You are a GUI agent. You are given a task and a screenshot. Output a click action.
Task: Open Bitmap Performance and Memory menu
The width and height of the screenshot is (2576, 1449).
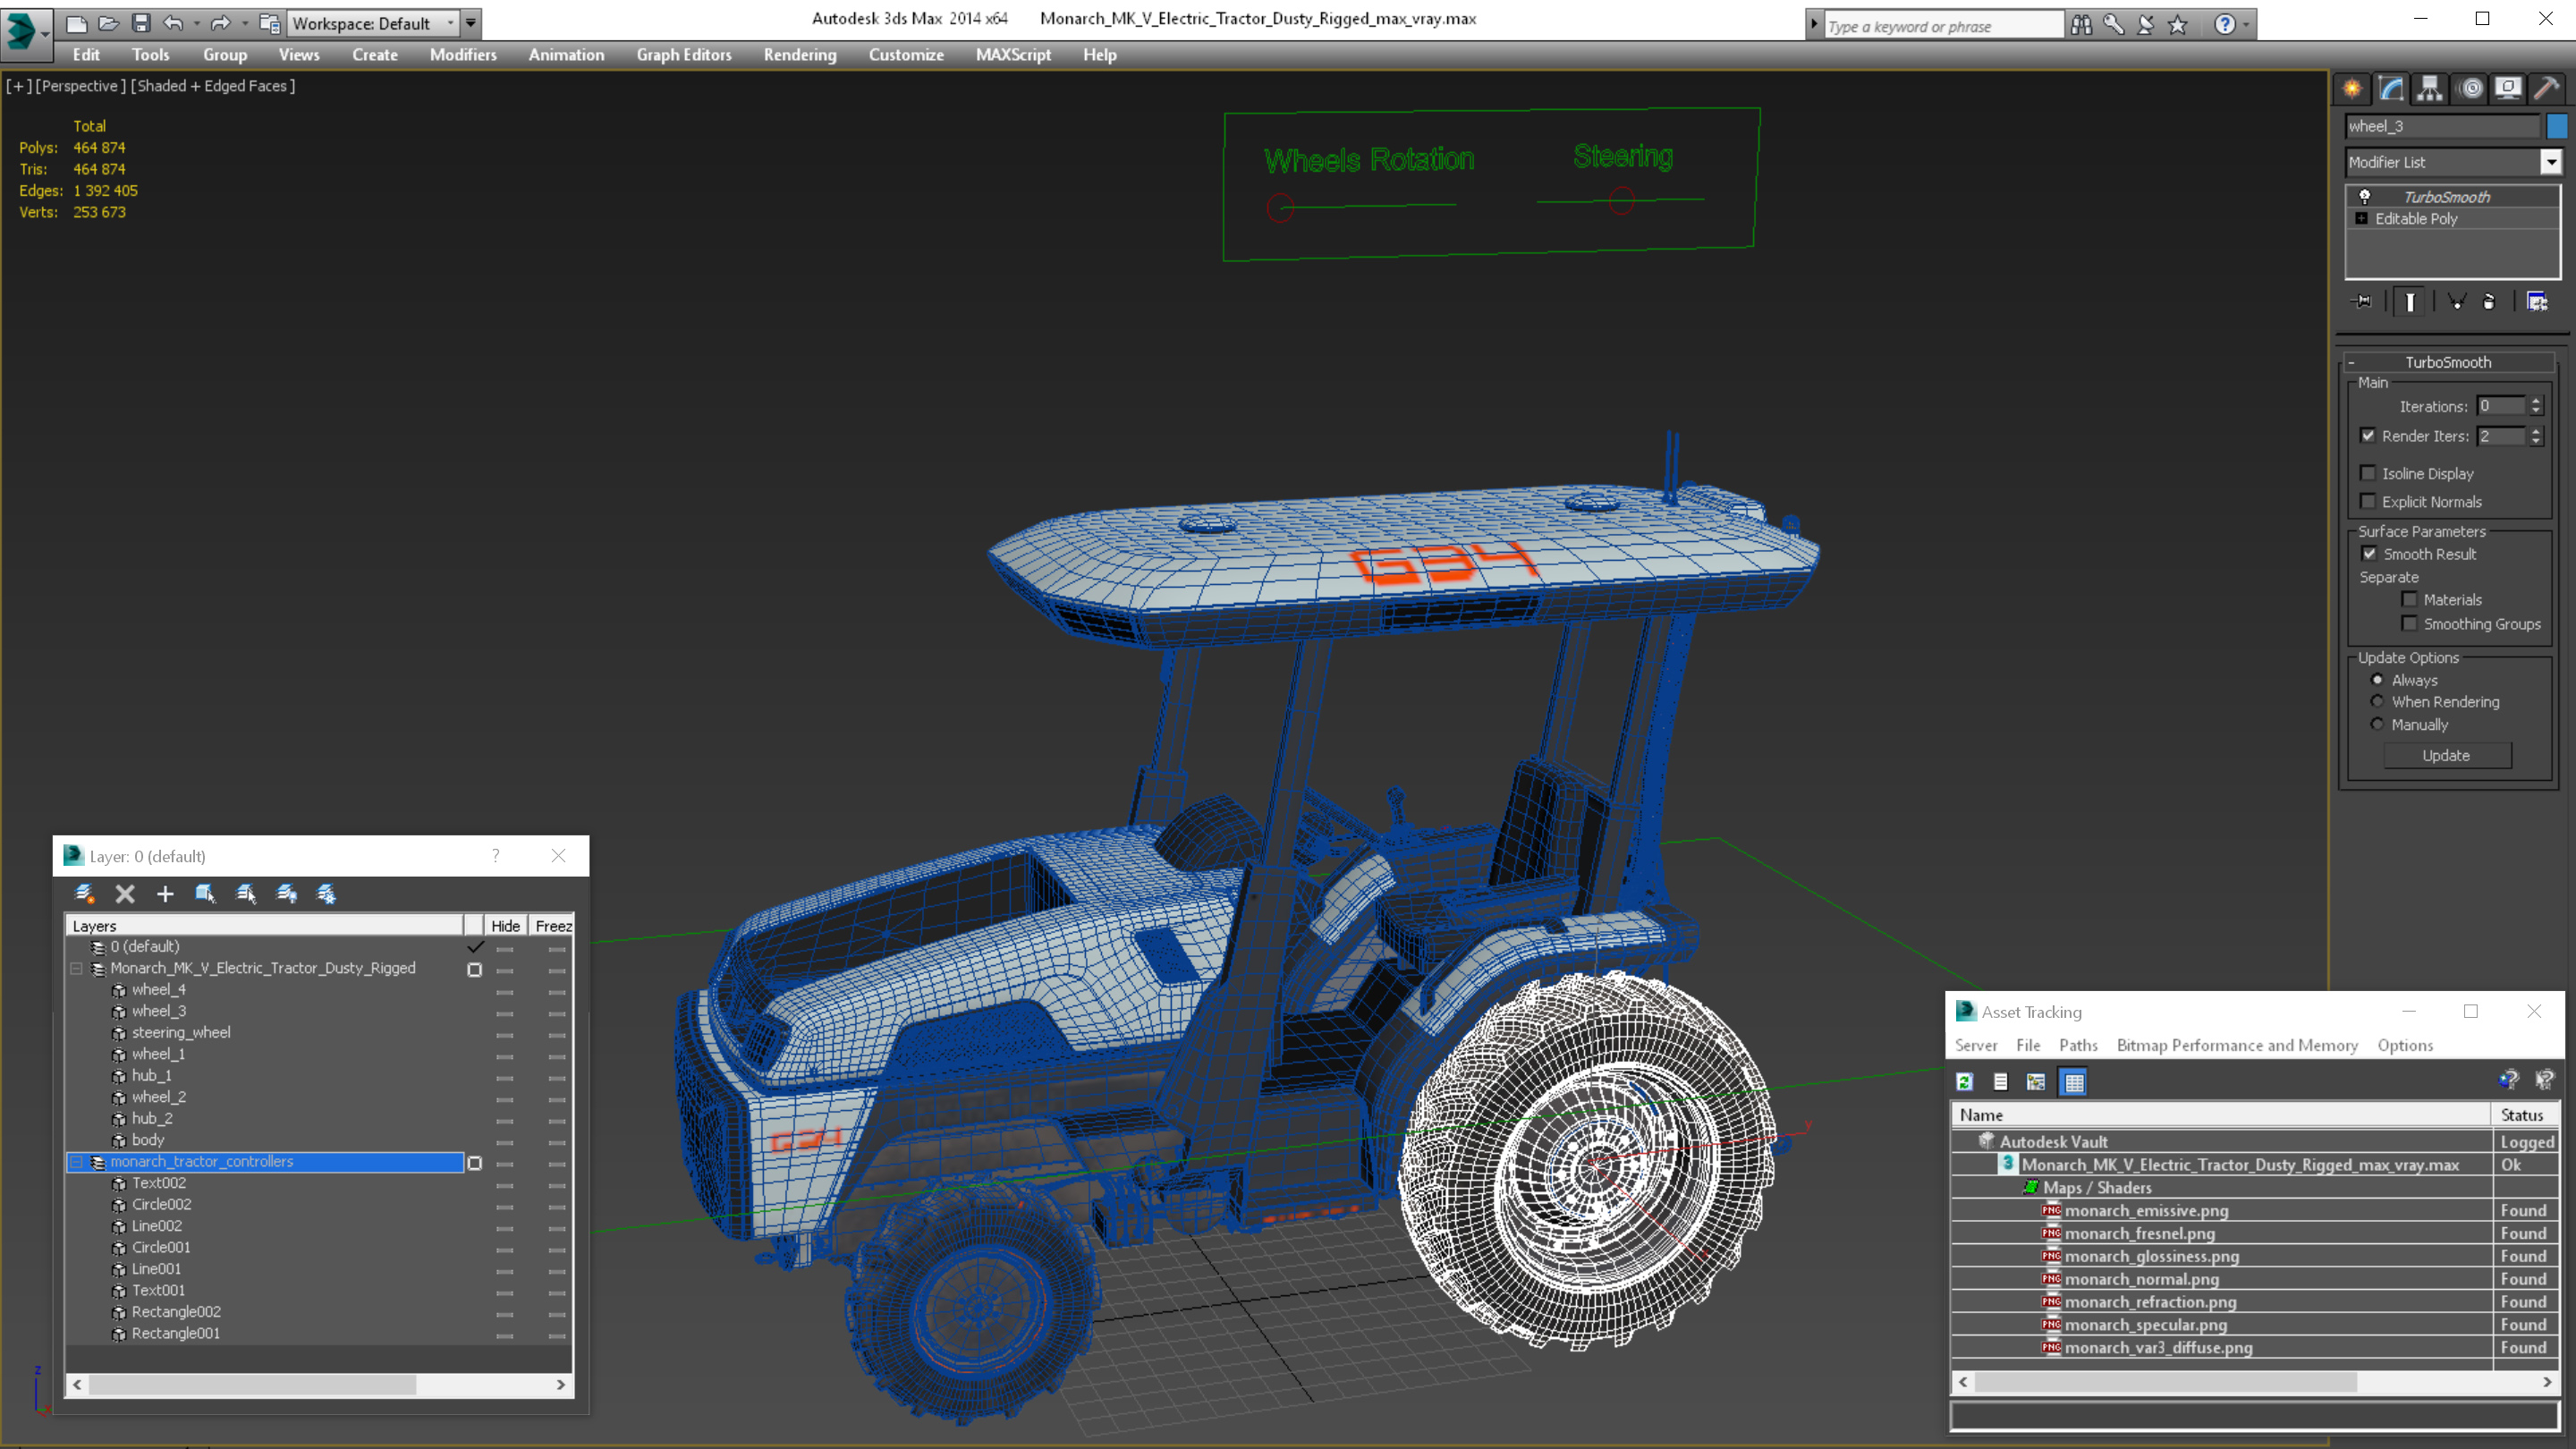(x=2237, y=1045)
